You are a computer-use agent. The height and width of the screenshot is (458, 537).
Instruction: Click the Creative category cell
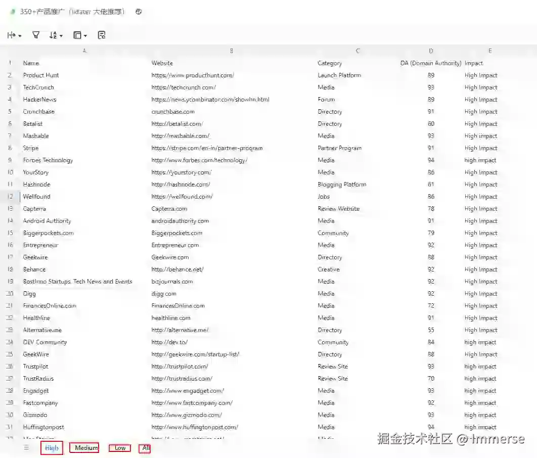click(329, 269)
